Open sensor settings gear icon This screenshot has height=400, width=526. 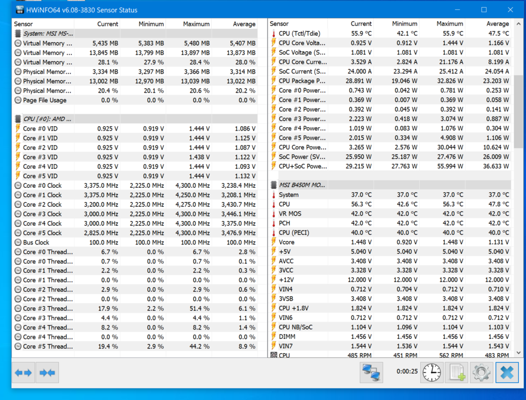[481, 373]
